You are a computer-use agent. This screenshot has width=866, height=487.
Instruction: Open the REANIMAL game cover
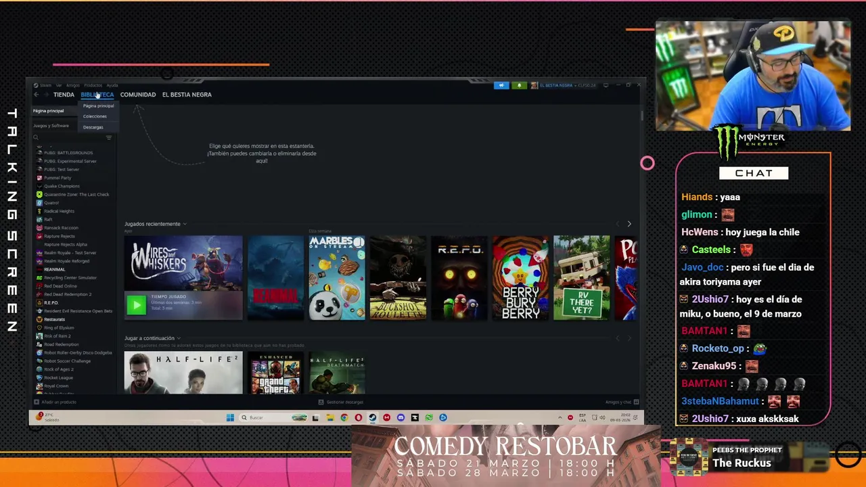(275, 277)
